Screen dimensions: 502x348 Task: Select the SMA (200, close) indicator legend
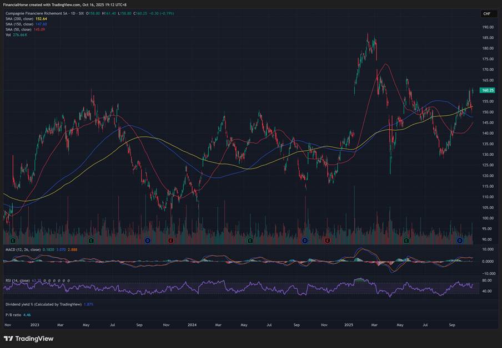(20, 18)
